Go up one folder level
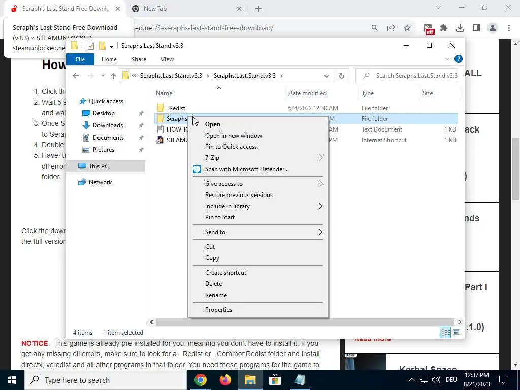Image resolution: width=520 pixels, height=390 pixels. pyautogui.click(x=113, y=76)
